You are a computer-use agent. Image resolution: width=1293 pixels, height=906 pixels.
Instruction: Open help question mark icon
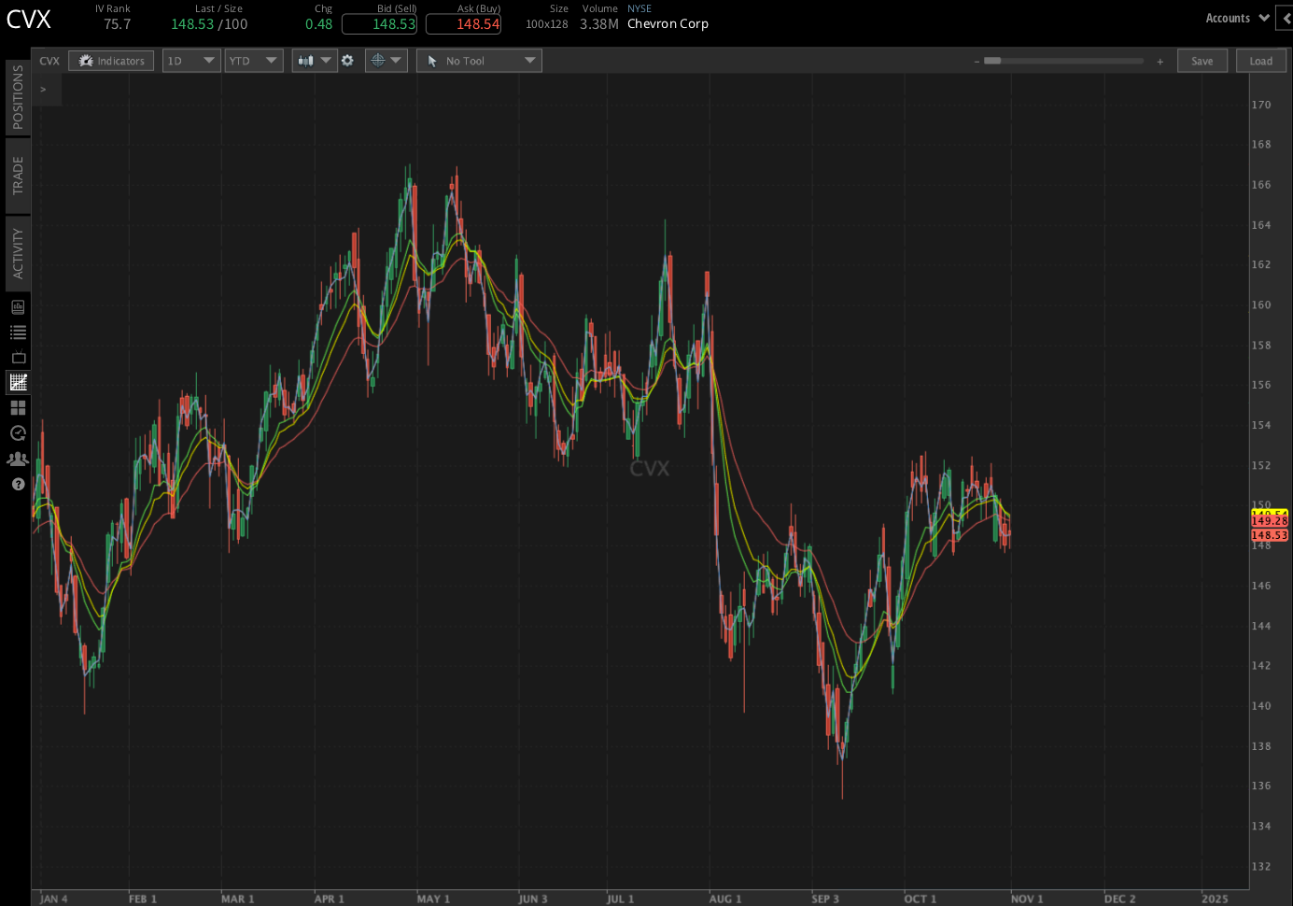point(18,484)
